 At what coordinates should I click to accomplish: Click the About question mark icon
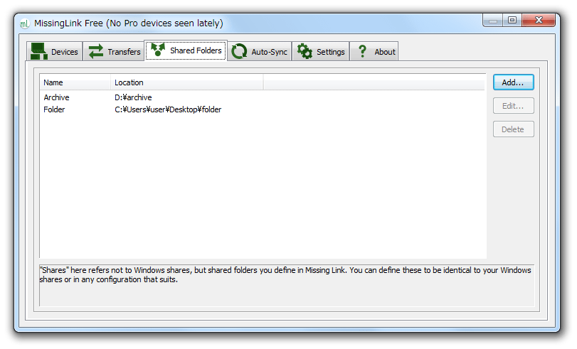click(x=362, y=51)
